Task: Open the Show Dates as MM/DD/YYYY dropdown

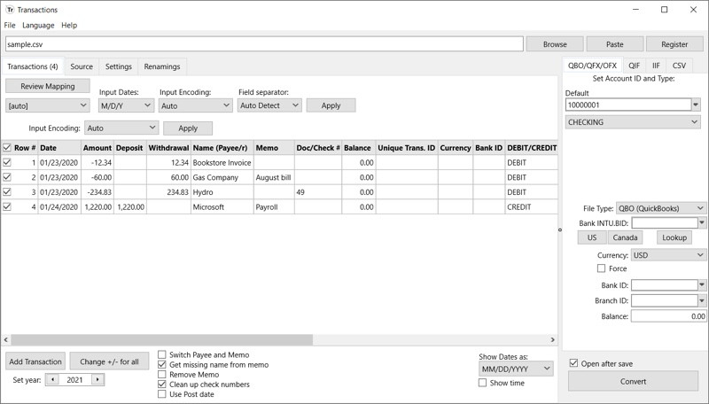Action: pos(516,369)
